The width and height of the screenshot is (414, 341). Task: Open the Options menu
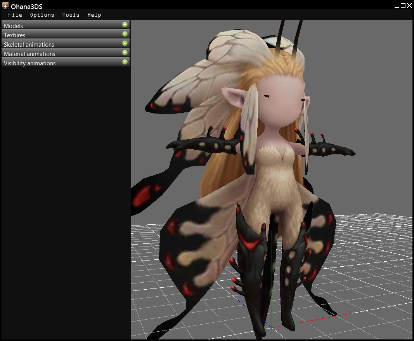(x=42, y=15)
